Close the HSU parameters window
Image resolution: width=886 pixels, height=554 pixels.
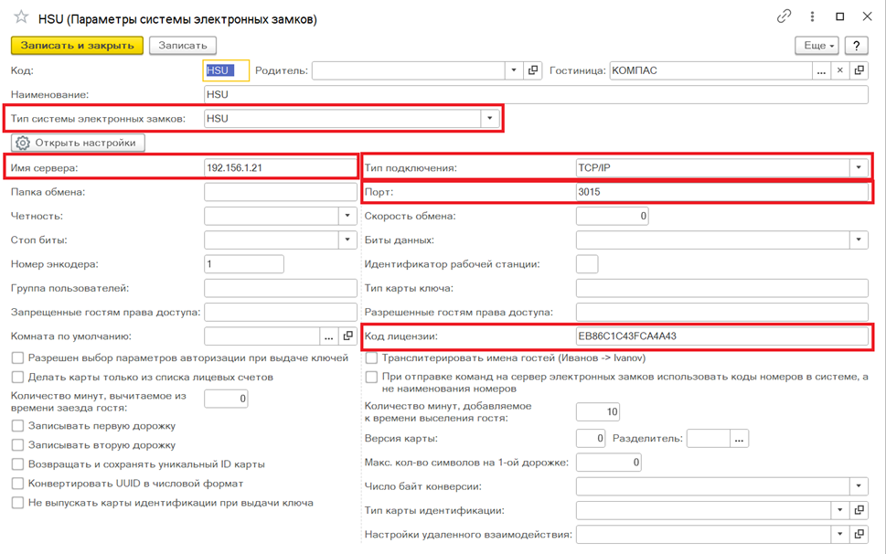[x=867, y=16]
